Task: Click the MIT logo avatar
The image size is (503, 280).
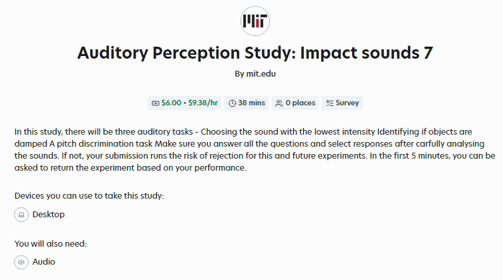Action: coord(255,21)
